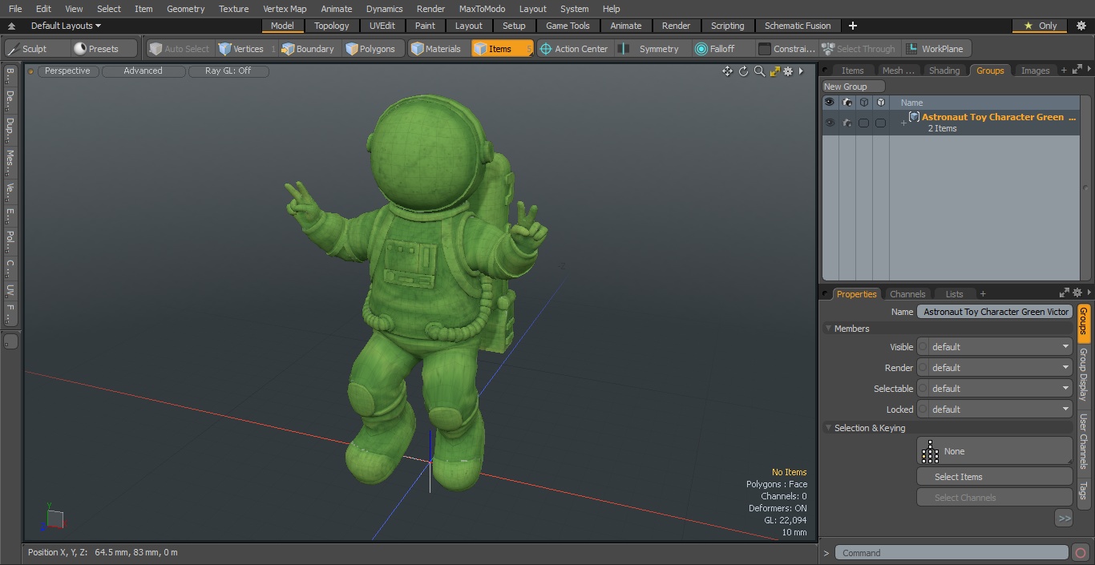
Task: Activate Polygons selection mode
Action: pos(370,49)
